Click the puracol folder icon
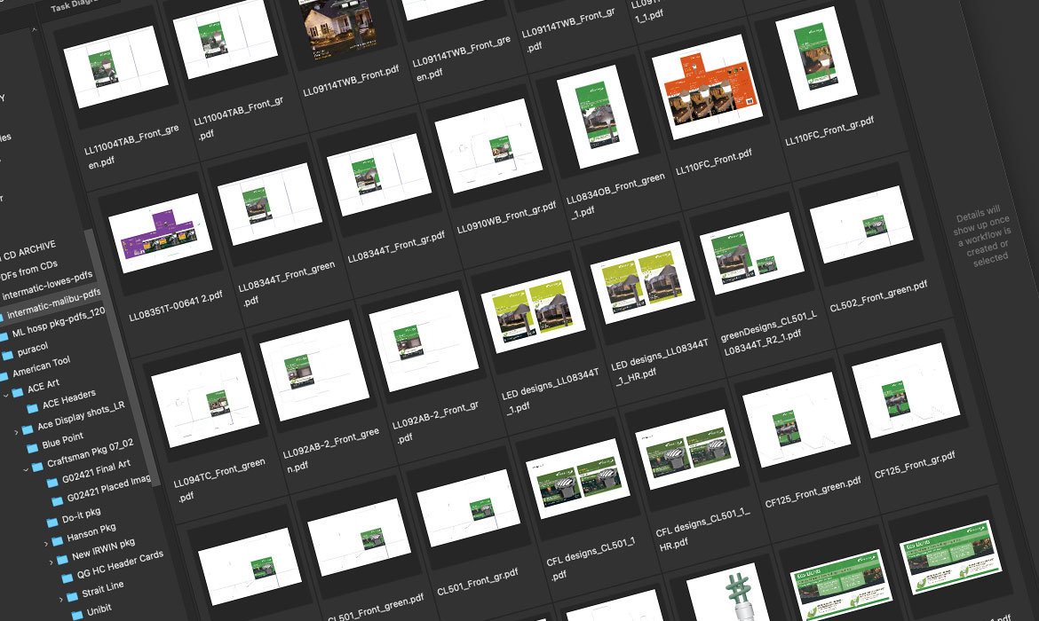The width and height of the screenshot is (1039, 621). (x=8, y=355)
